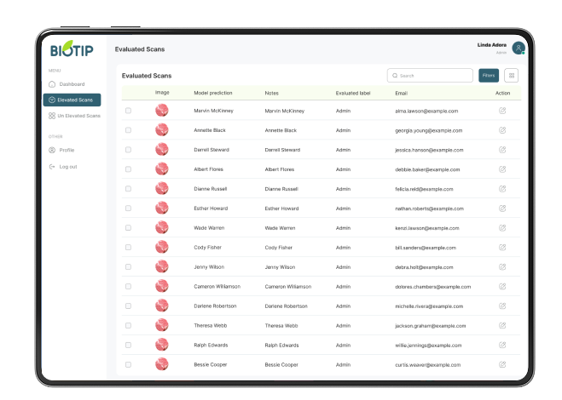Go to Un Elevated Scans in sidebar
This screenshot has height=400, width=562.
tap(73, 115)
